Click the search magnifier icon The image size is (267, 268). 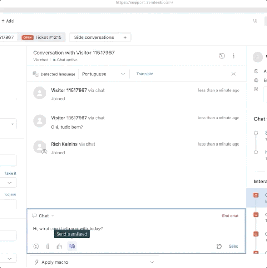click(x=255, y=21)
